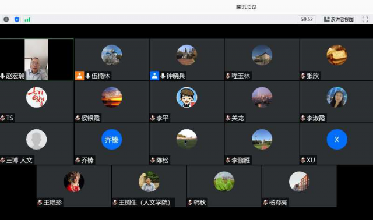The height and width of the screenshot is (220, 373).
Task: Click the muted mic icon beside 程玉林
Action: tap(228, 76)
